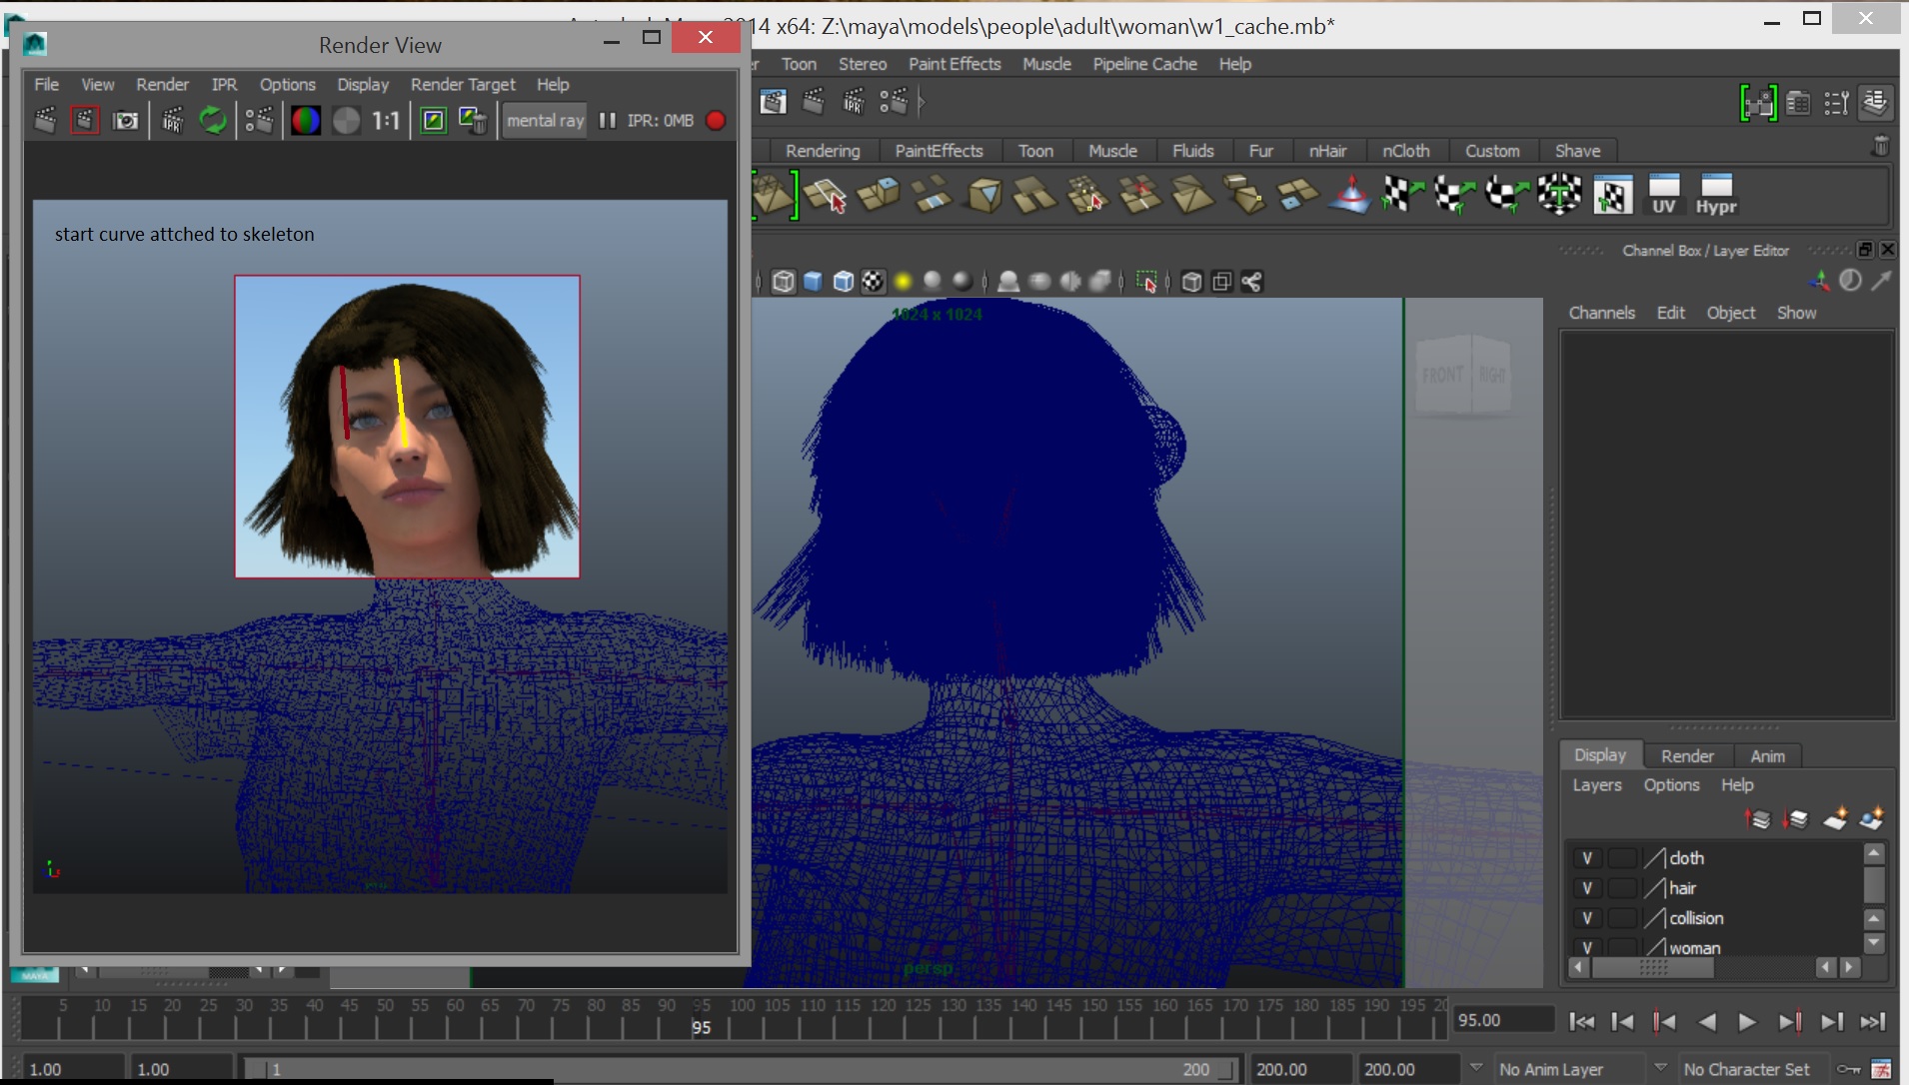The height and width of the screenshot is (1085, 1909).
Task: Toggle wireframe display in viewport panel toolbar
Action: (784, 282)
